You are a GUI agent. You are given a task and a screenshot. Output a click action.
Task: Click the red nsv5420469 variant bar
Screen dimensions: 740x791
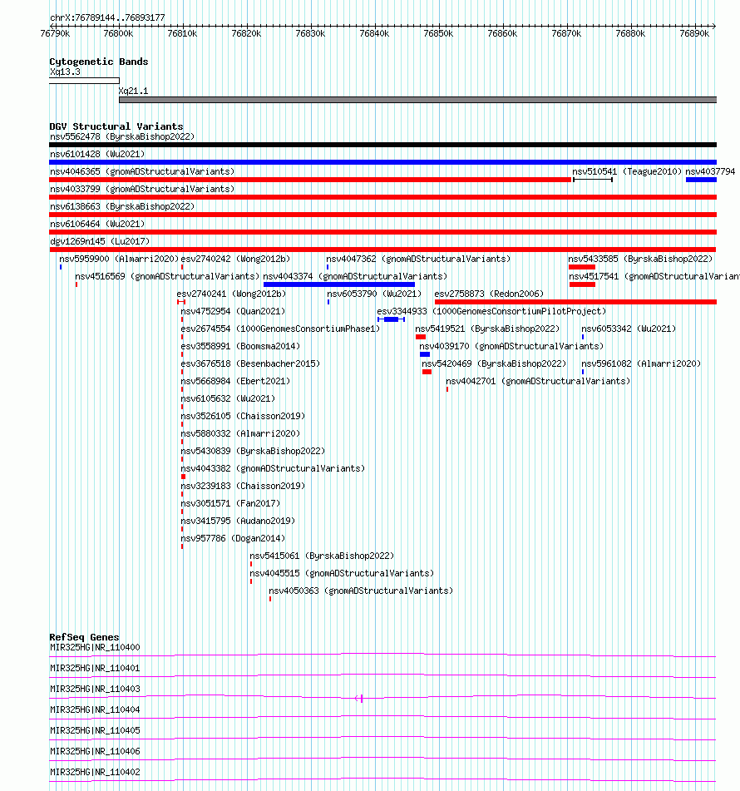(x=427, y=372)
